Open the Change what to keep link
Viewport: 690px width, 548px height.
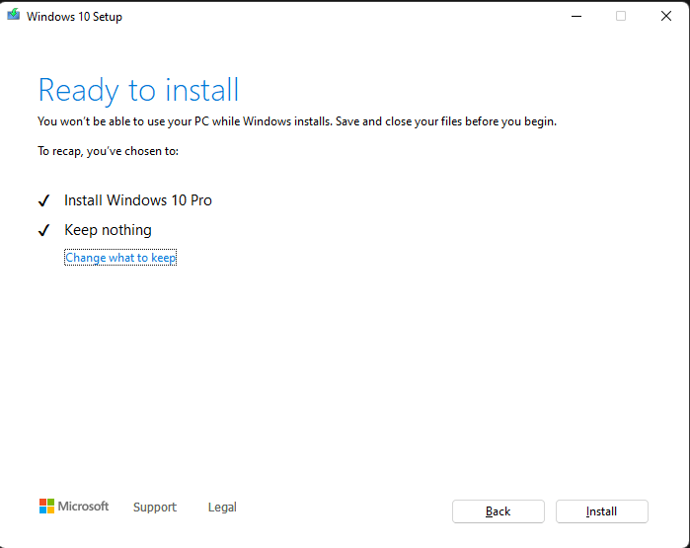click(x=120, y=258)
